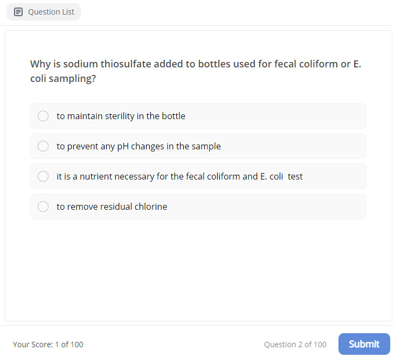Click text "to prevent any pH changes in the sample"
Image resolution: width=394 pixels, height=358 pixels.
click(139, 146)
